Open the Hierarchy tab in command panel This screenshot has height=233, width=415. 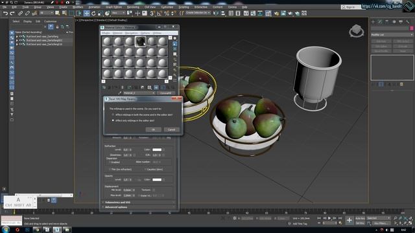(387, 21)
